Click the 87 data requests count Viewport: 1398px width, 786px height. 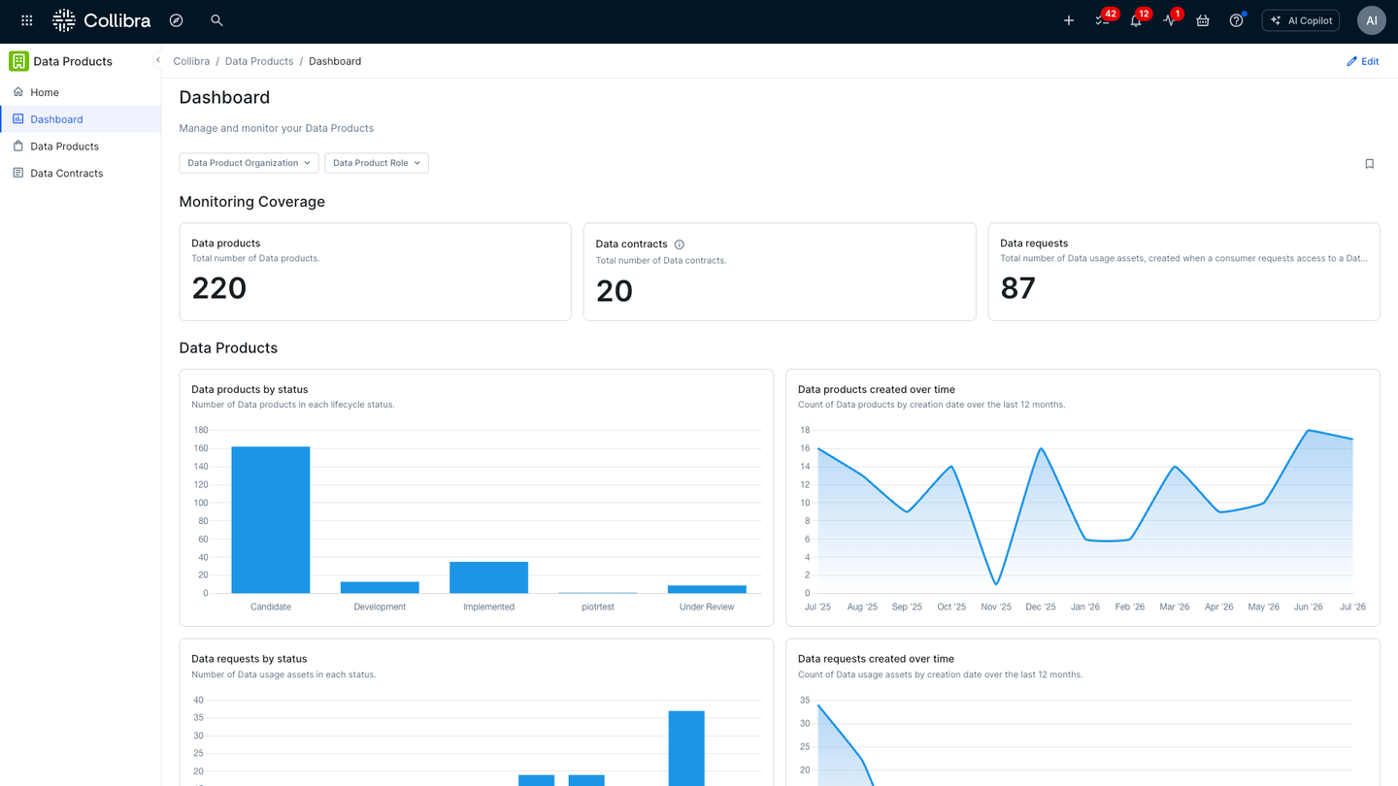[1018, 288]
